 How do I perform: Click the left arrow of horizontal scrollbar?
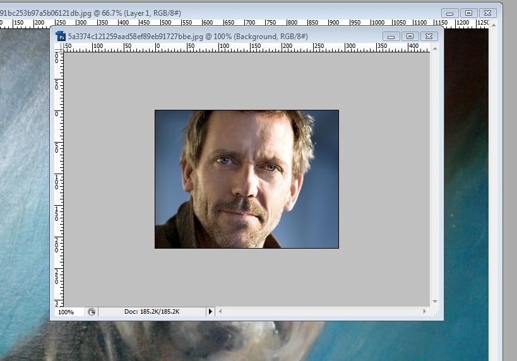[220, 311]
